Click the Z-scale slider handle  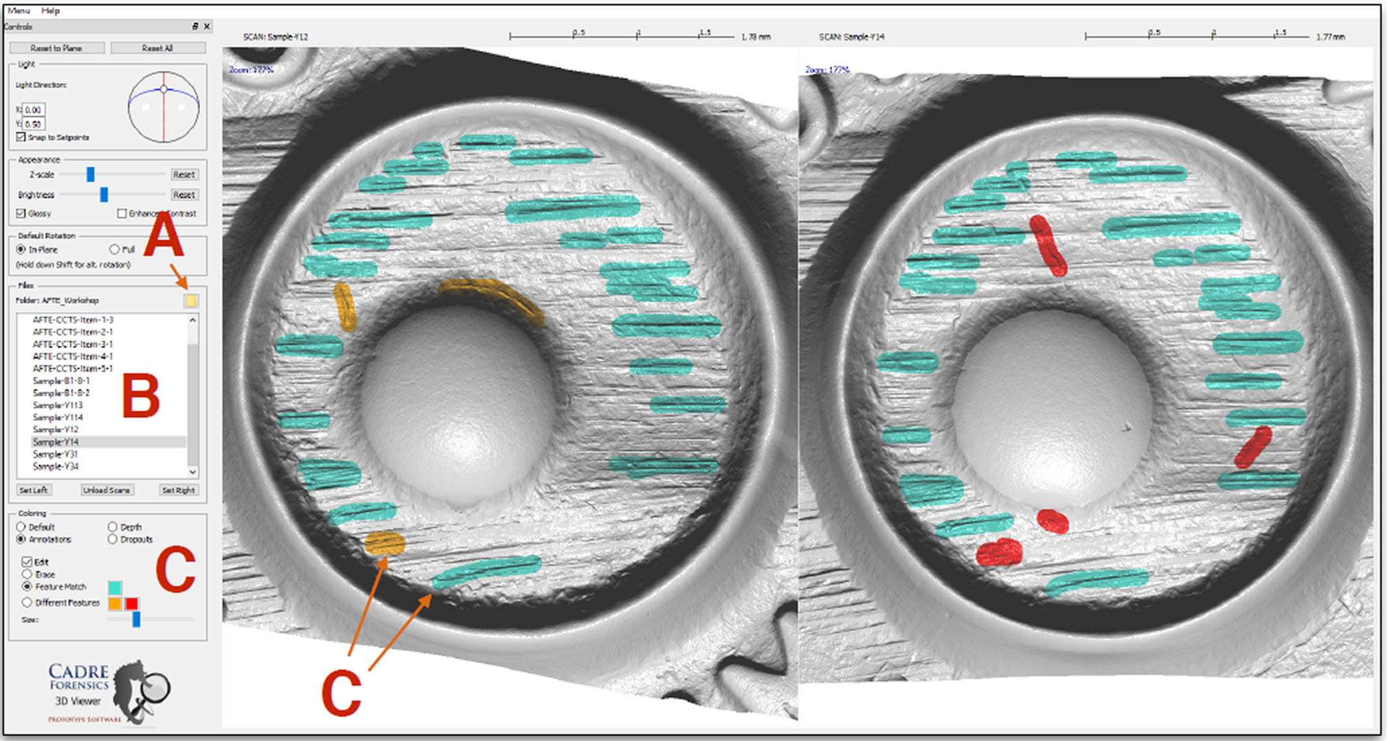(91, 174)
